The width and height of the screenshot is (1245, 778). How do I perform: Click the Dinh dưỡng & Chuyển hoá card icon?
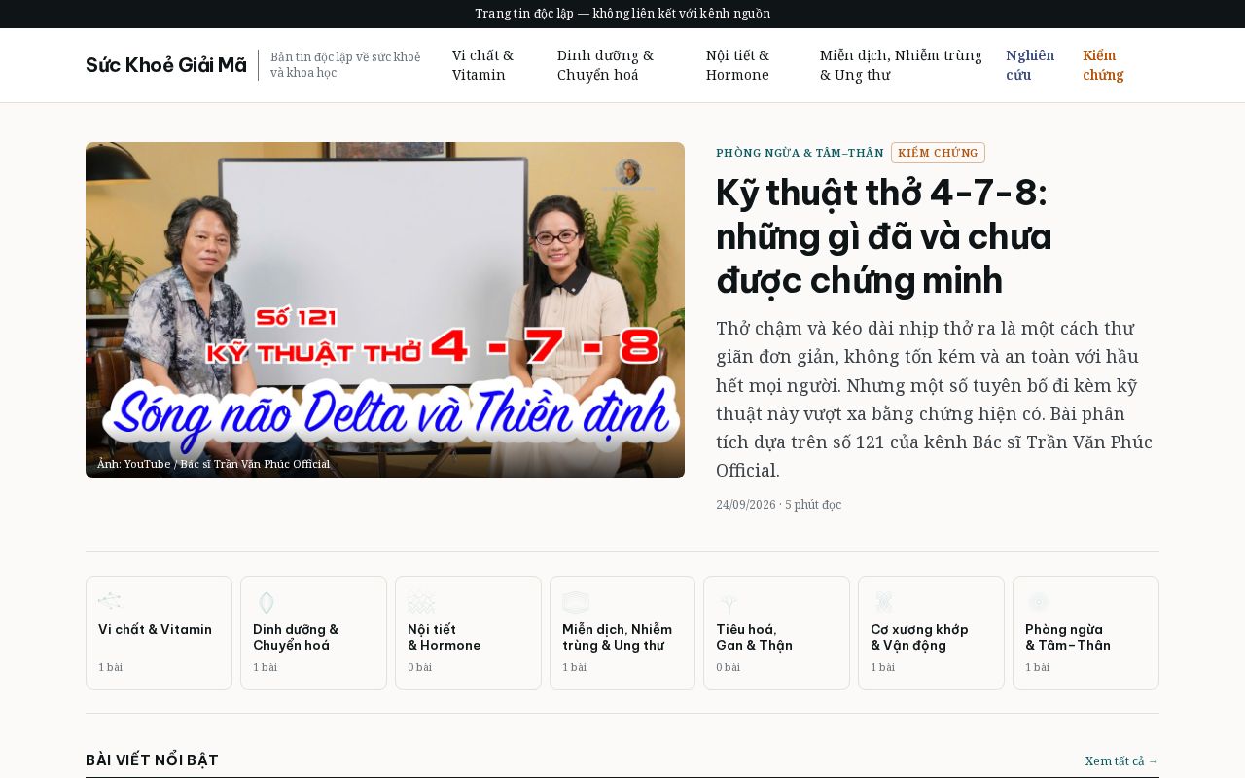[266, 602]
